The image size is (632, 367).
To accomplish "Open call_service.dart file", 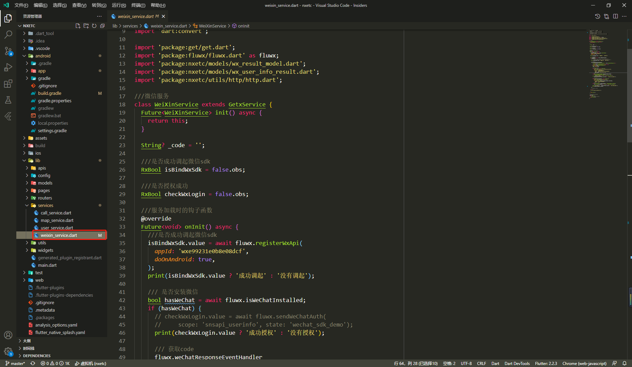I will pyautogui.click(x=62, y=213).
